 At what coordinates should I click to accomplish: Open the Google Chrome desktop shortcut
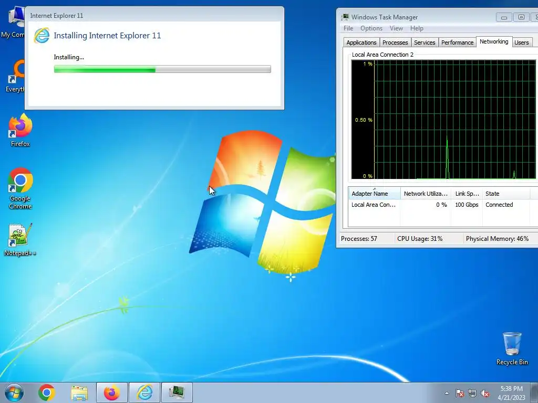20,188
